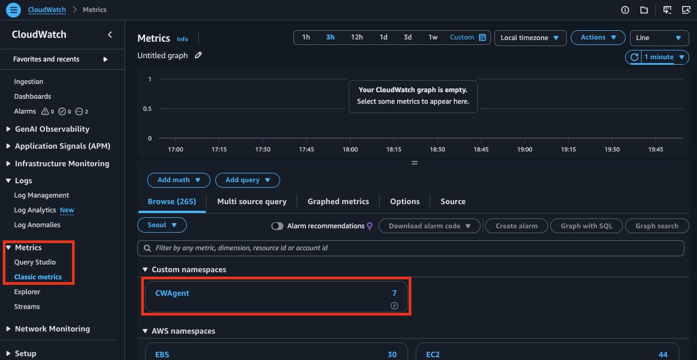Click the Create alarm button
Screen dimensions: 697x360
click(x=516, y=226)
